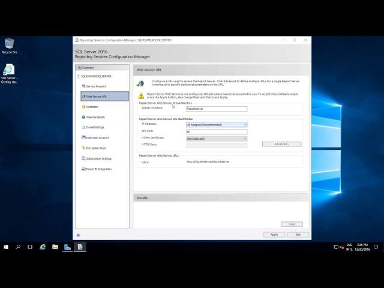The width and height of the screenshot is (384, 288).
Task: Open Encryption Keys page
Action: (x=96, y=148)
